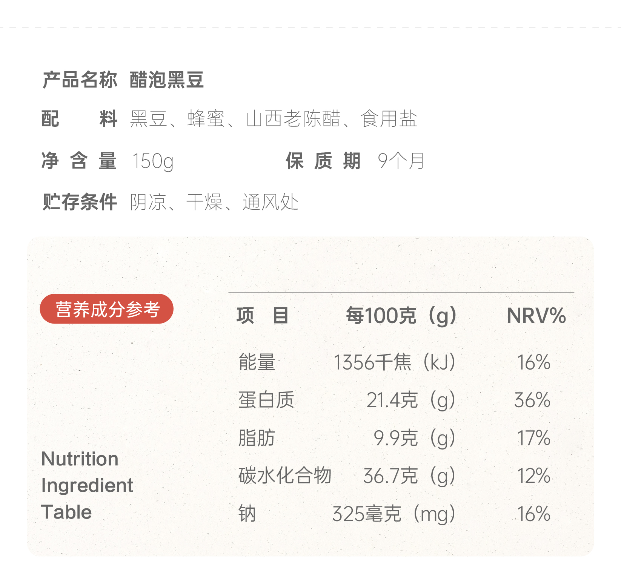
Task: Click the 每100克 (g) column header
Action: (x=401, y=315)
